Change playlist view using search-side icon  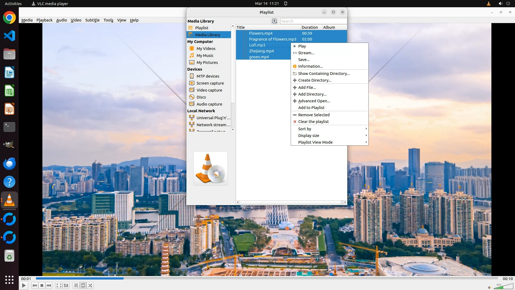[x=274, y=21]
